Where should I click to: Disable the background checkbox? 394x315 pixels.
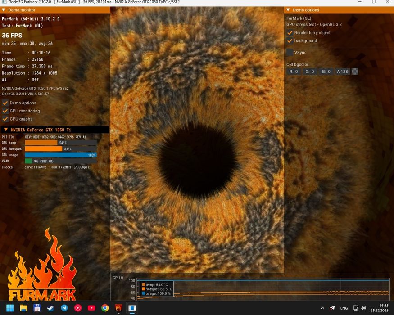pos(290,40)
